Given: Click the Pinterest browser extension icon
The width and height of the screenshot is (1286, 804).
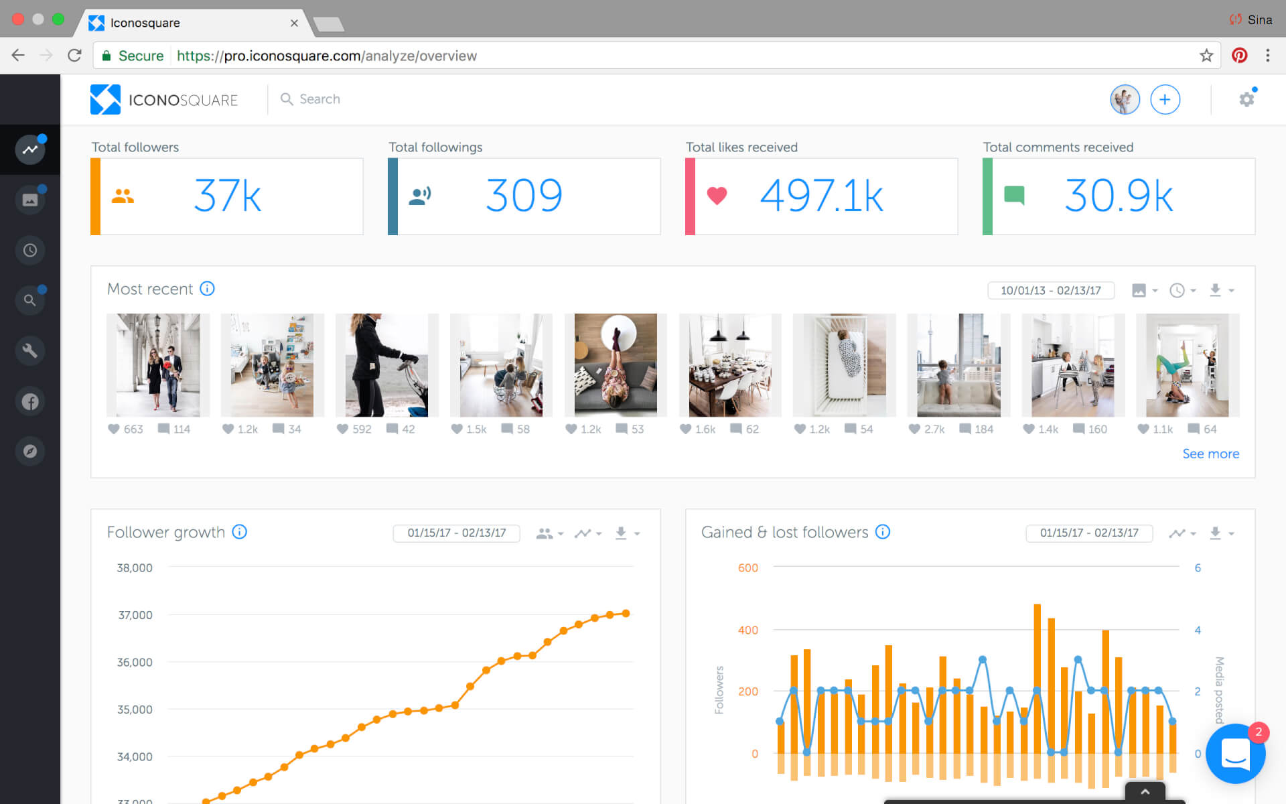Looking at the screenshot, I should coord(1239,56).
